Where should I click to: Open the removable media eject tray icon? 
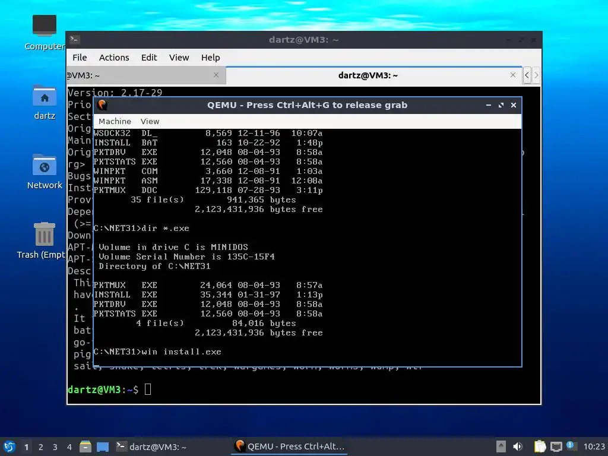click(x=501, y=446)
